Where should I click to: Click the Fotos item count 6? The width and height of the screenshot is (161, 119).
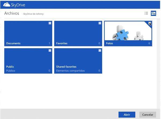(x=149, y=43)
